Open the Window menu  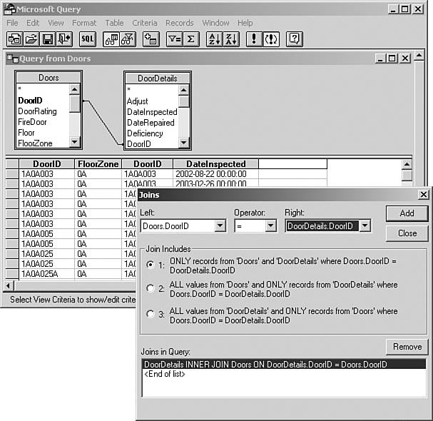point(215,23)
